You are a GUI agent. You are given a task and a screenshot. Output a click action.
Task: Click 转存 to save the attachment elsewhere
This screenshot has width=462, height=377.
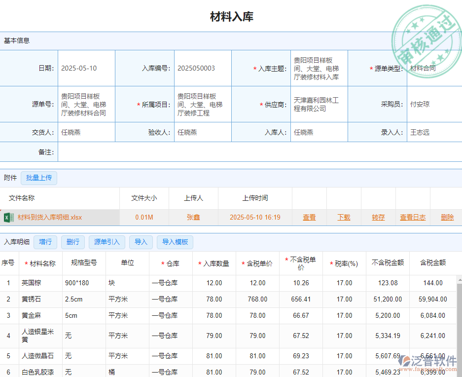coord(378,217)
